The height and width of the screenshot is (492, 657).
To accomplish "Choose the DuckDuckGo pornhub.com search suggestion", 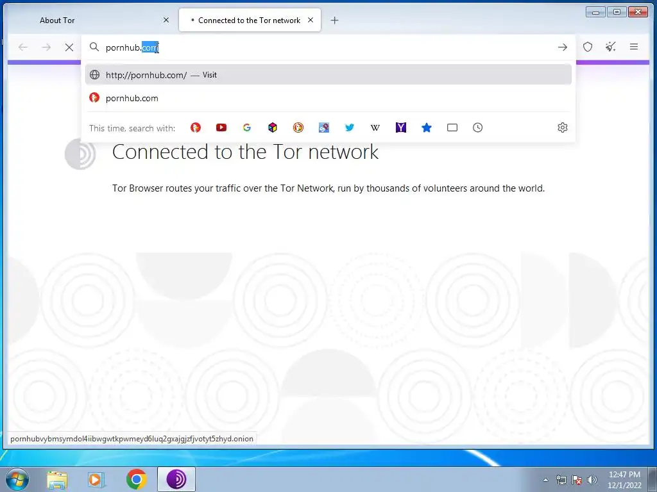I will coord(328,98).
